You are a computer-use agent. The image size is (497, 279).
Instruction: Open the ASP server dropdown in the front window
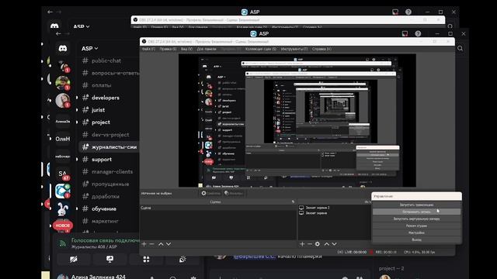click(90, 48)
